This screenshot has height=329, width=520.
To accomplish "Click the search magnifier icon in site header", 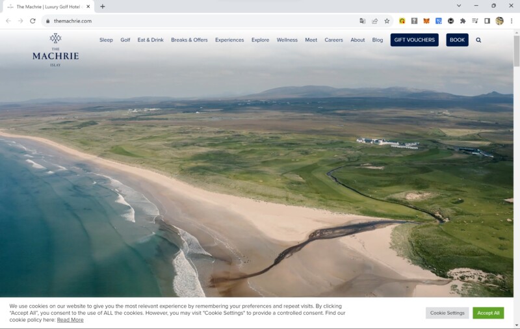I will [478, 40].
